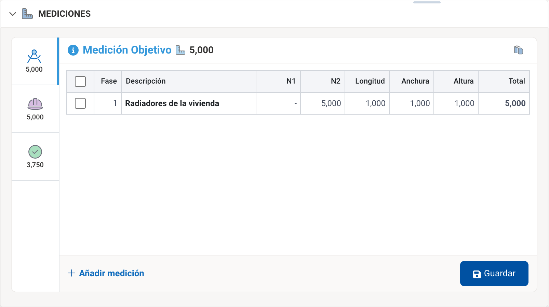The width and height of the screenshot is (549, 307).
Task: Click the ruler icon beside MEDICIONES
Action: coord(27,14)
